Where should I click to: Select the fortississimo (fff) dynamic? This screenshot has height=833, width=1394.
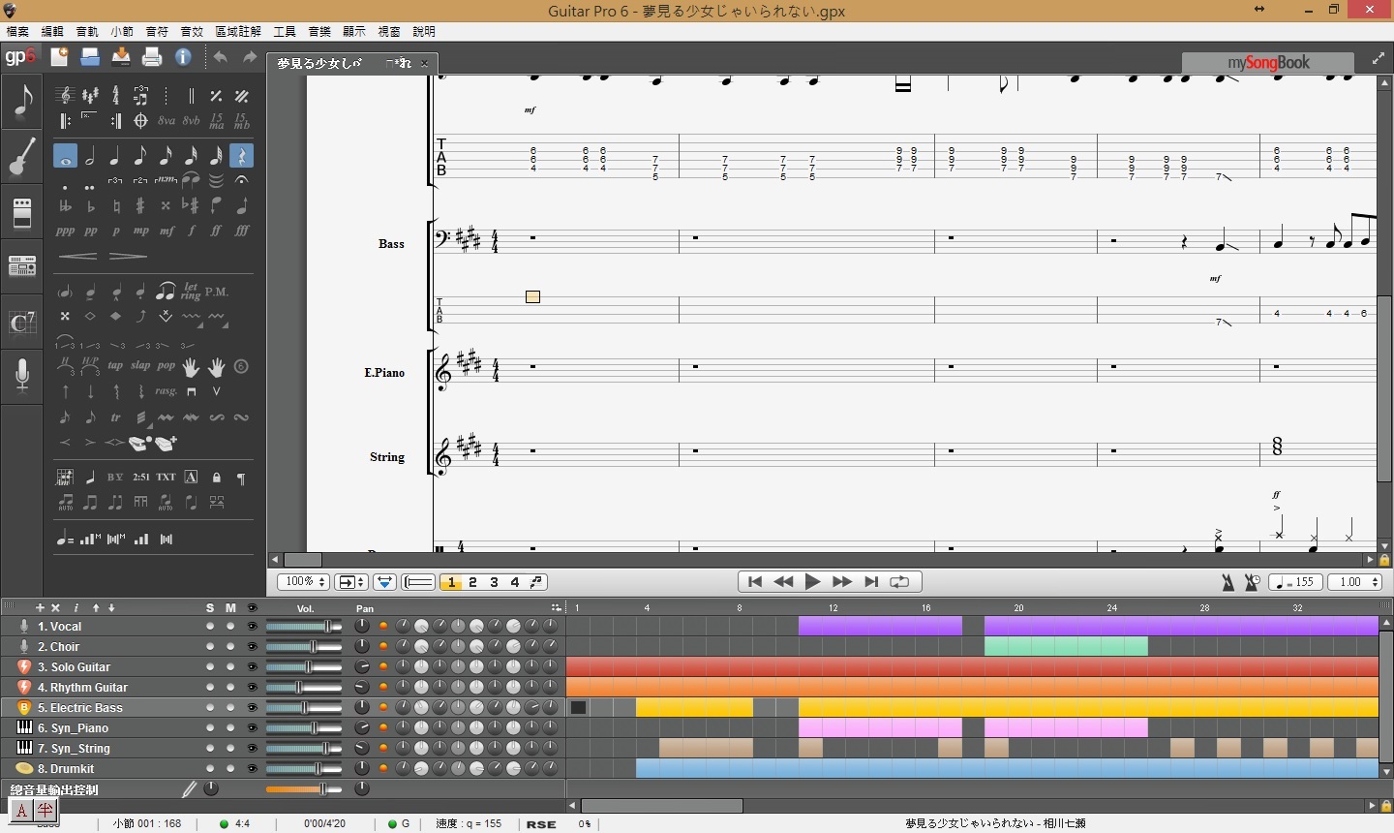pyautogui.click(x=242, y=231)
